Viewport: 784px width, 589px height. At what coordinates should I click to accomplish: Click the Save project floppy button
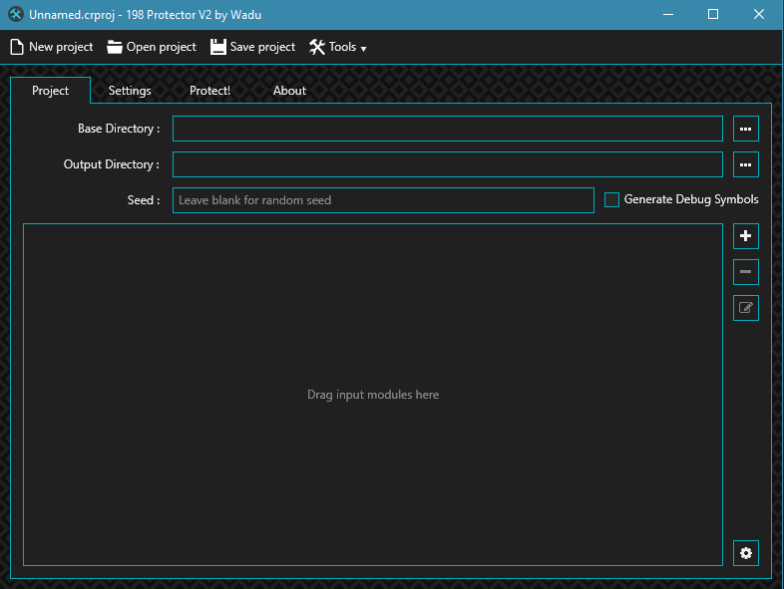tap(253, 47)
